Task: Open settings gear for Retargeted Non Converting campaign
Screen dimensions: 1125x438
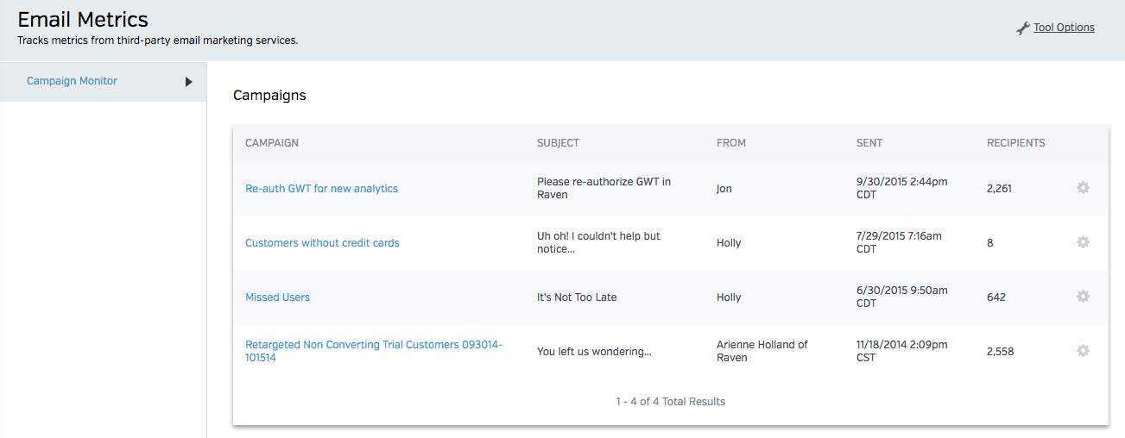Action: [1083, 351]
